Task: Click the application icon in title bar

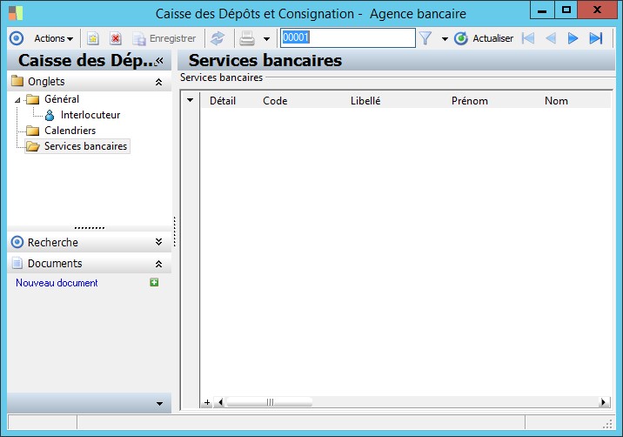Action: [16, 13]
